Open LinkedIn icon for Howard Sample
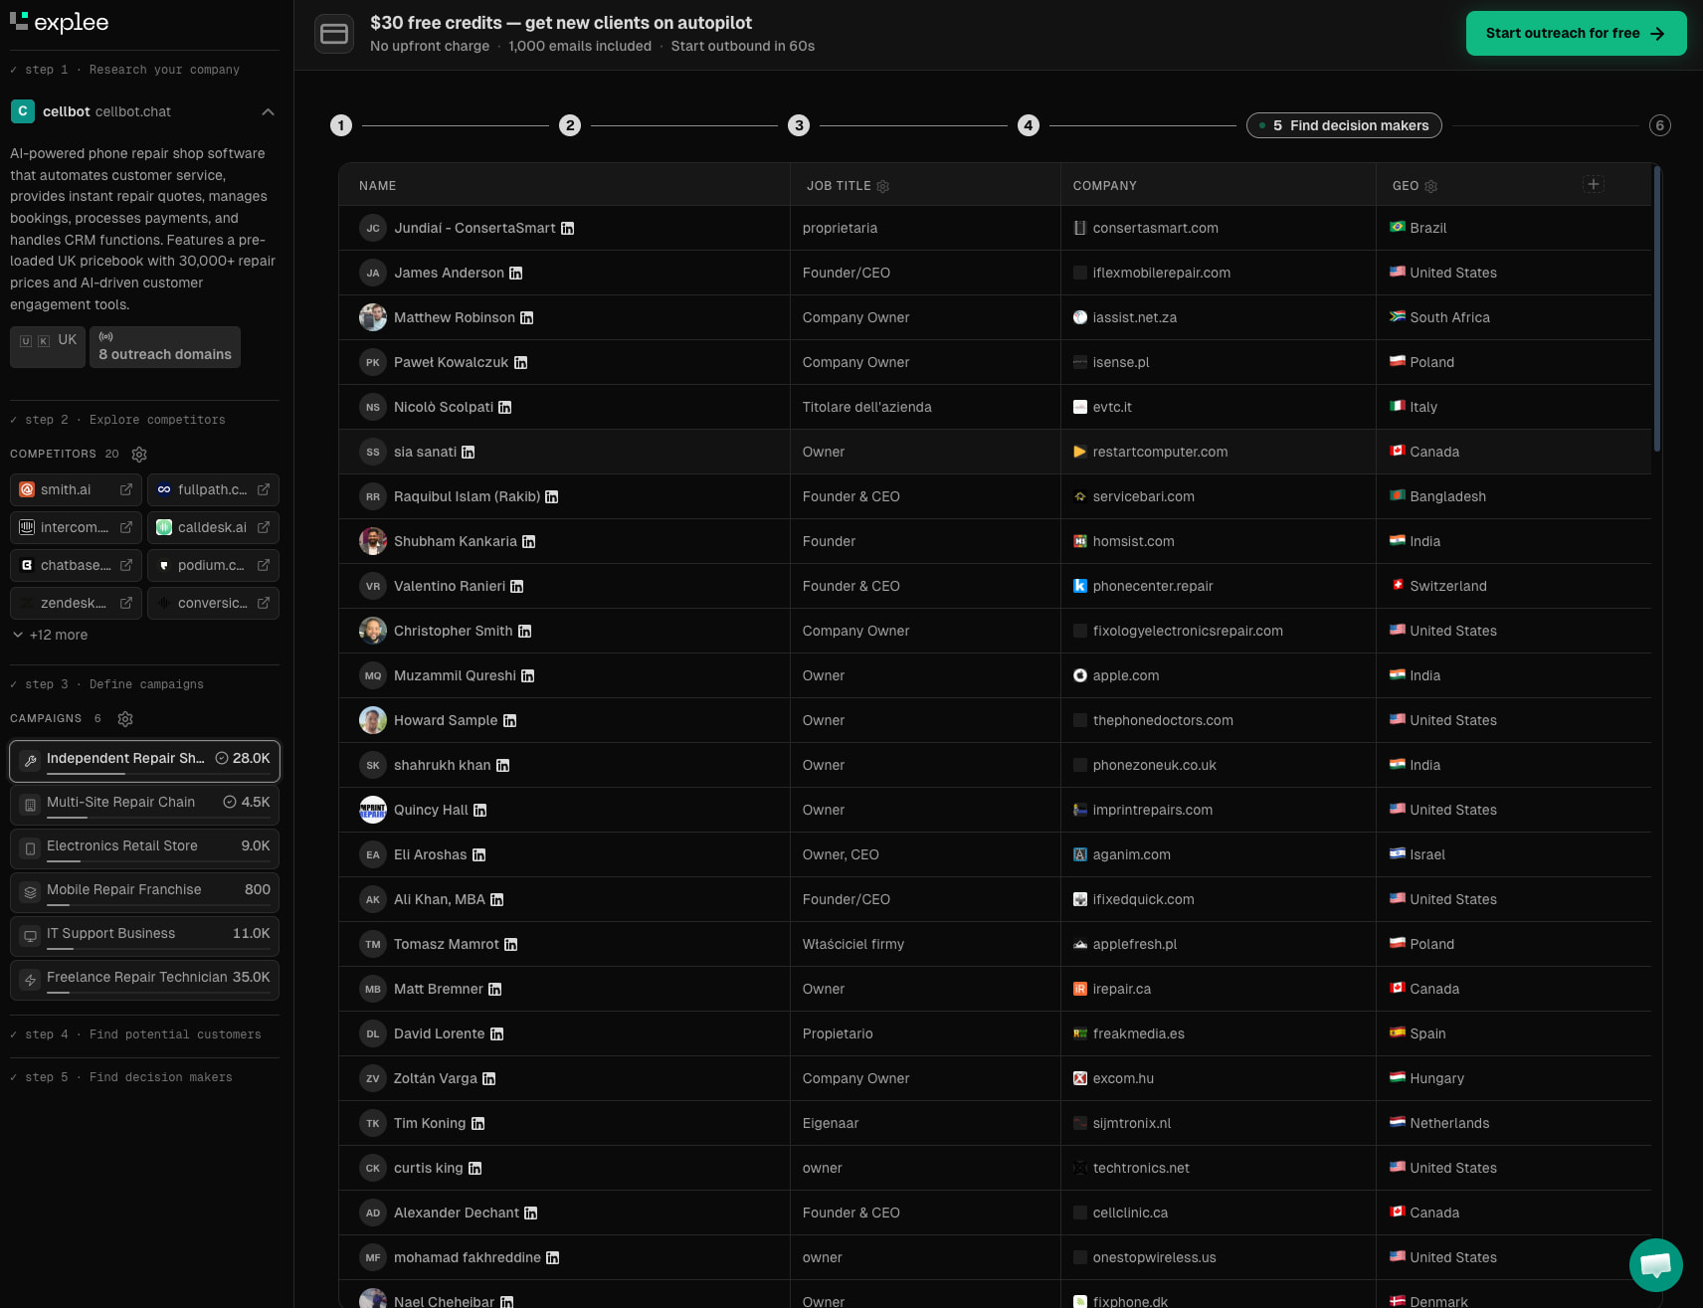The image size is (1703, 1308). [510, 720]
